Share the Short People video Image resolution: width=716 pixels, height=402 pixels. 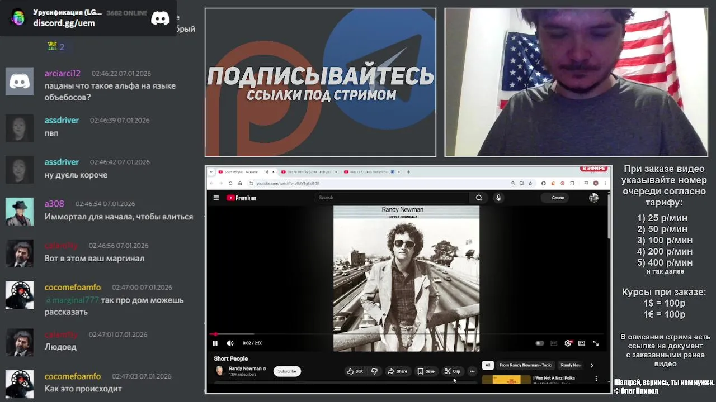pyautogui.click(x=398, y=371)
